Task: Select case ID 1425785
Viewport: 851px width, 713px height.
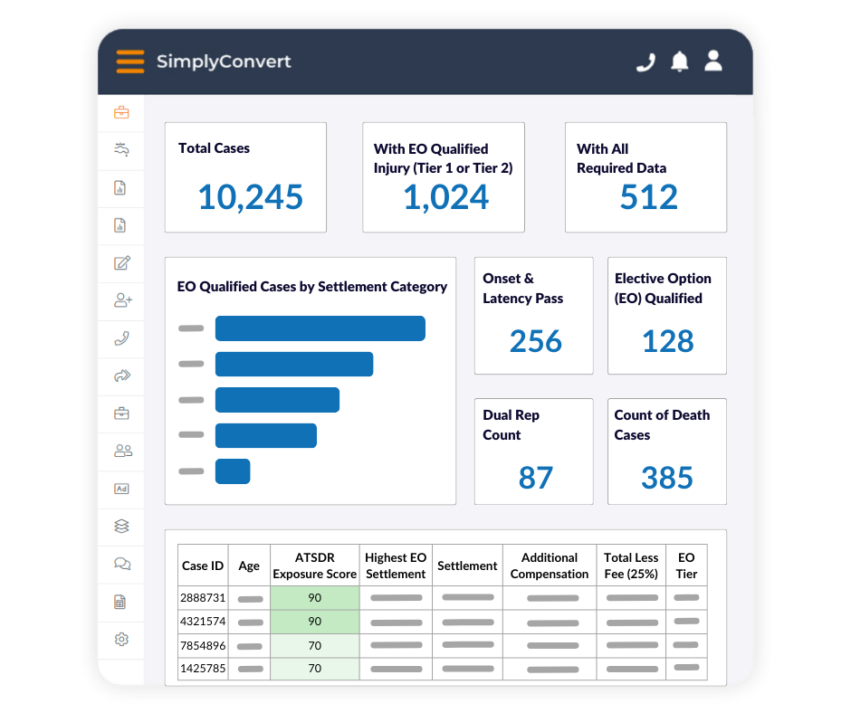Action: [203, 669]
